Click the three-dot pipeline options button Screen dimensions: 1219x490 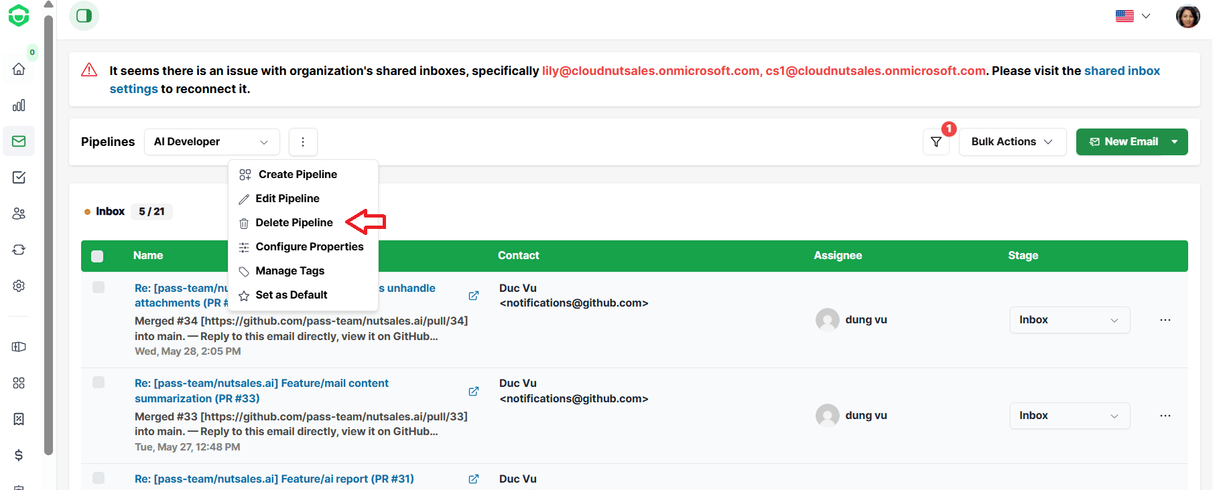pos(303,142)
